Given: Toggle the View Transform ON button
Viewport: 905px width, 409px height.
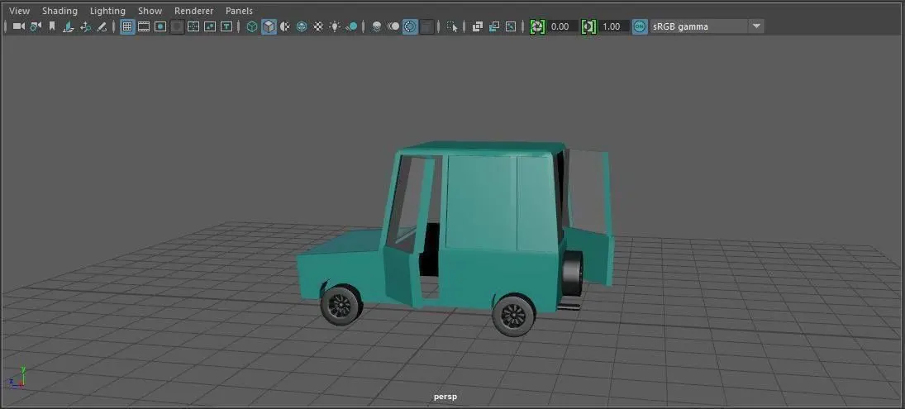Looking at the screenshot, I should point(640,26).
